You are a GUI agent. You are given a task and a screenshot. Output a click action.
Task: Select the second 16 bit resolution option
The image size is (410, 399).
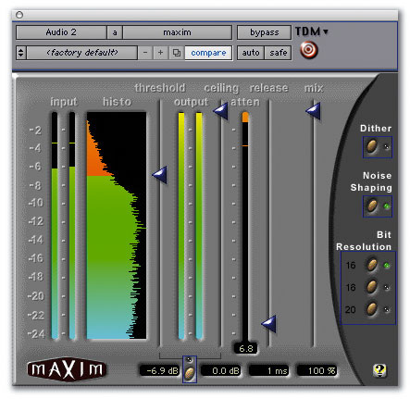[x=371, y=287]
